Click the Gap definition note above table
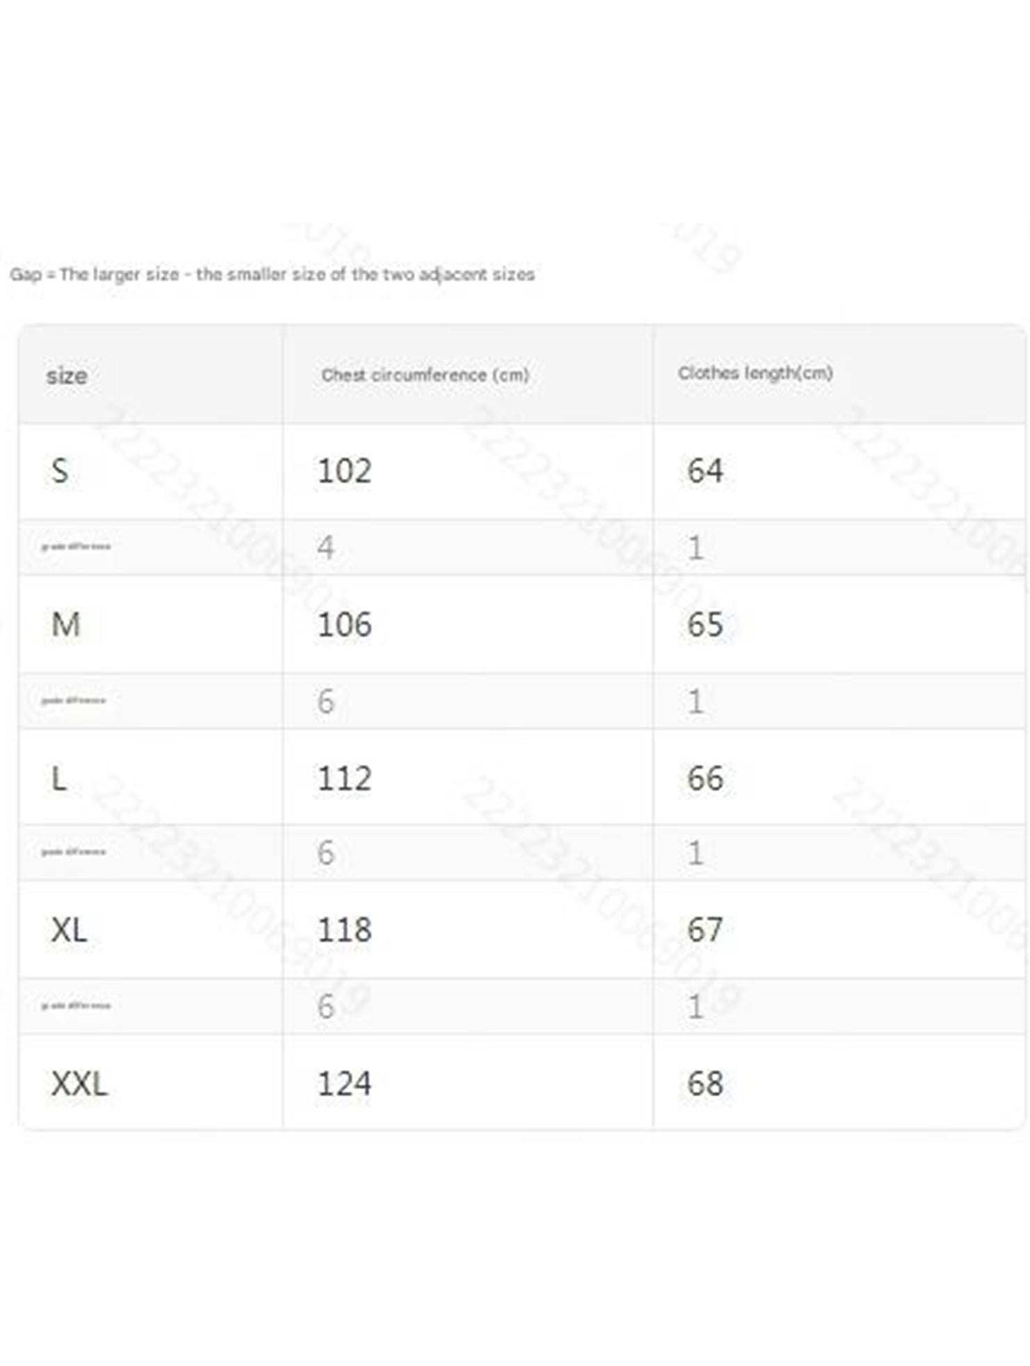The image size is (1030, 1366). 272,274
